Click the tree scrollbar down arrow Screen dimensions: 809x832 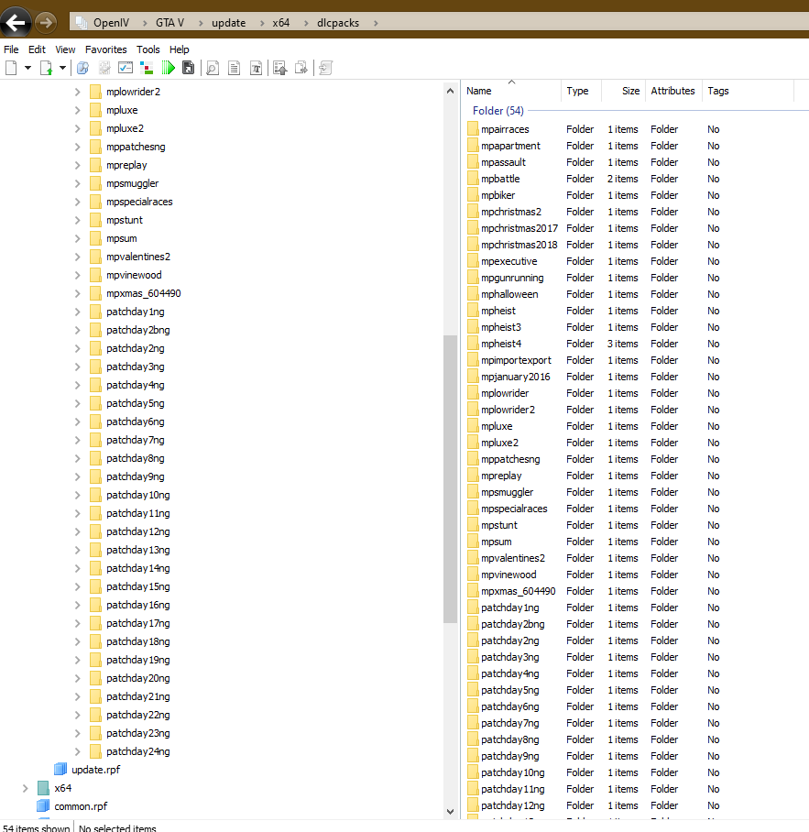[x=451, y=811]
